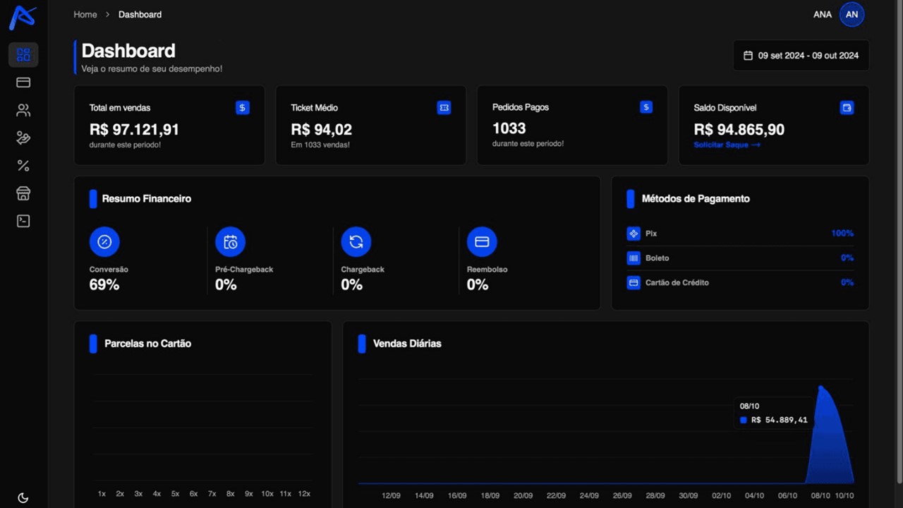Click the Boleto barcode icon
Viewport: 903px width, 508px height.
click(634, 258)
